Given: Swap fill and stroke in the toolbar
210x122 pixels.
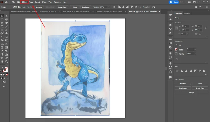Looking at the screenshot, I should pos(7,65).
